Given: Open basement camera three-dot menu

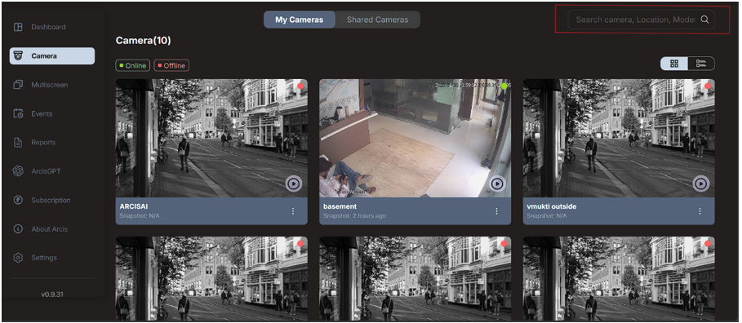Looking at the screenshot, I should [x=496, y=211].
